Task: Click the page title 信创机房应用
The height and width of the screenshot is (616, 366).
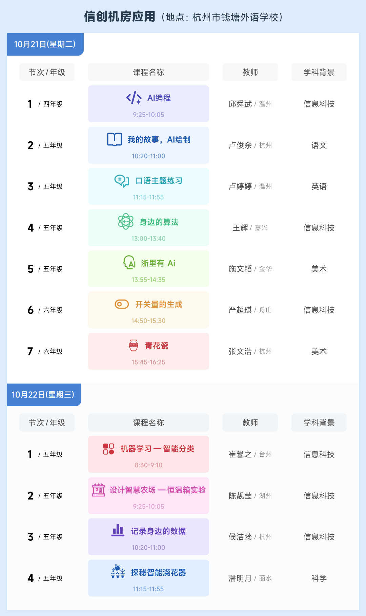Action: coord(120,17)
